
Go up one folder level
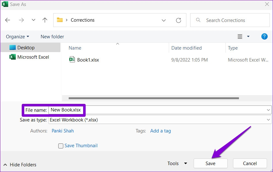click(x=45, y=20)
